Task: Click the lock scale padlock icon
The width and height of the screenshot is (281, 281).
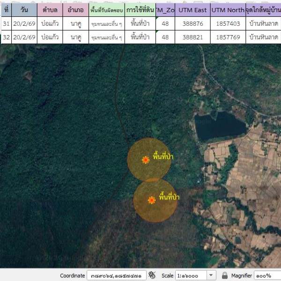Action: pyautogui.click(x=225, y=275)
